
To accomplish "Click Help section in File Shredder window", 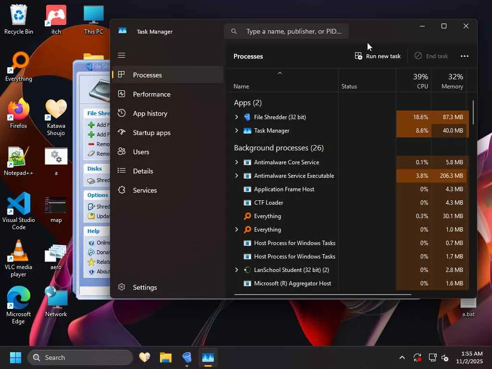I will (x=93, y=231).
